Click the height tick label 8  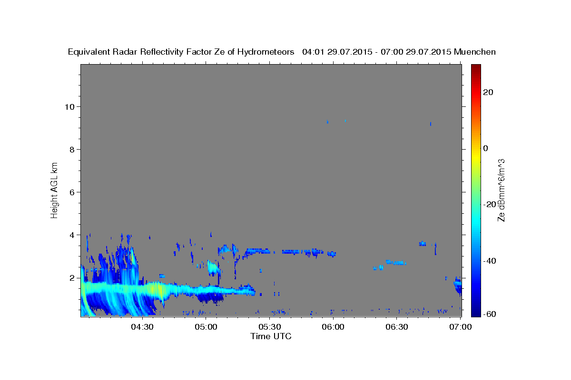coord(71,149)
